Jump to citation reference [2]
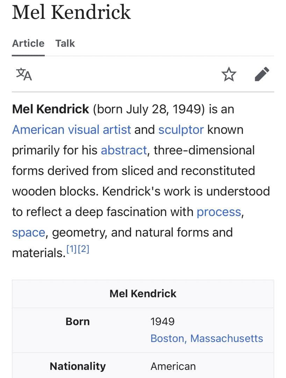Image resolution: width=286 pixels, height=378 pixels. (83, 250)
